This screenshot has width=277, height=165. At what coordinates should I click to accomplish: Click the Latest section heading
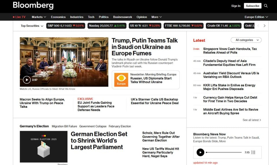199,40
